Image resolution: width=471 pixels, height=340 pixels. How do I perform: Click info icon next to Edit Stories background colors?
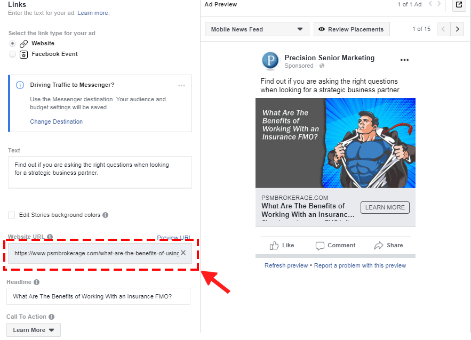(106, 215)
